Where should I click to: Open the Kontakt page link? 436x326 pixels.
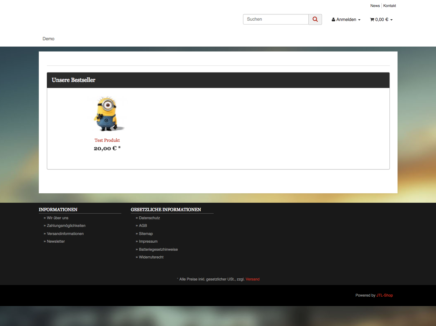click(x=389, y=6)
